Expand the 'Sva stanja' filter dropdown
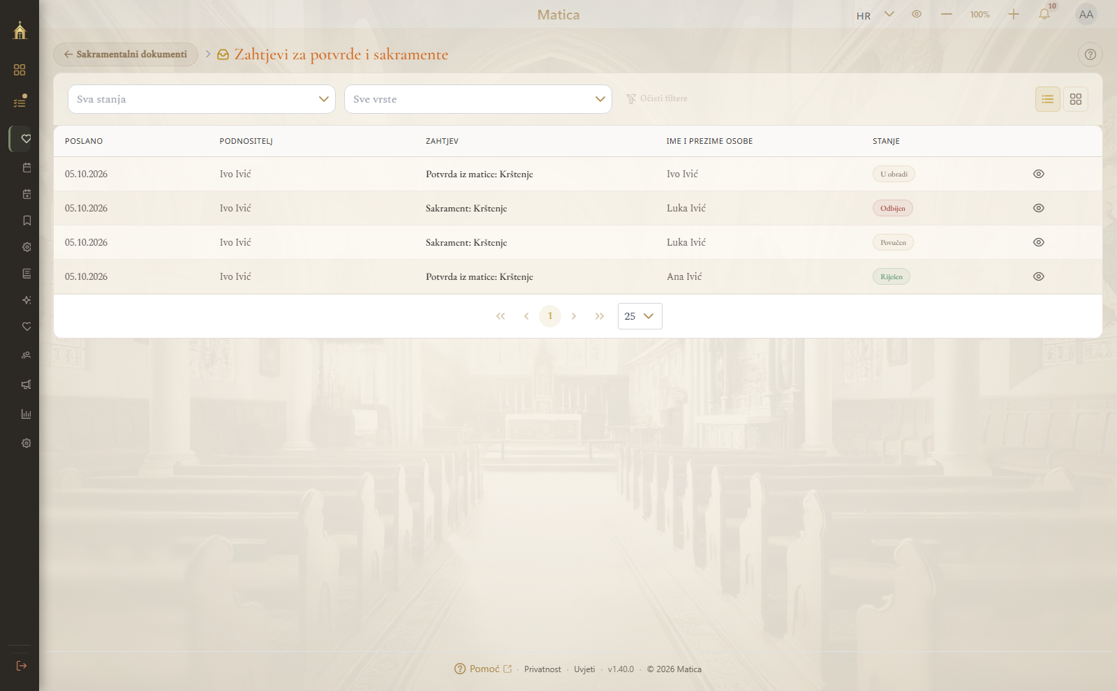 [202, 99]
